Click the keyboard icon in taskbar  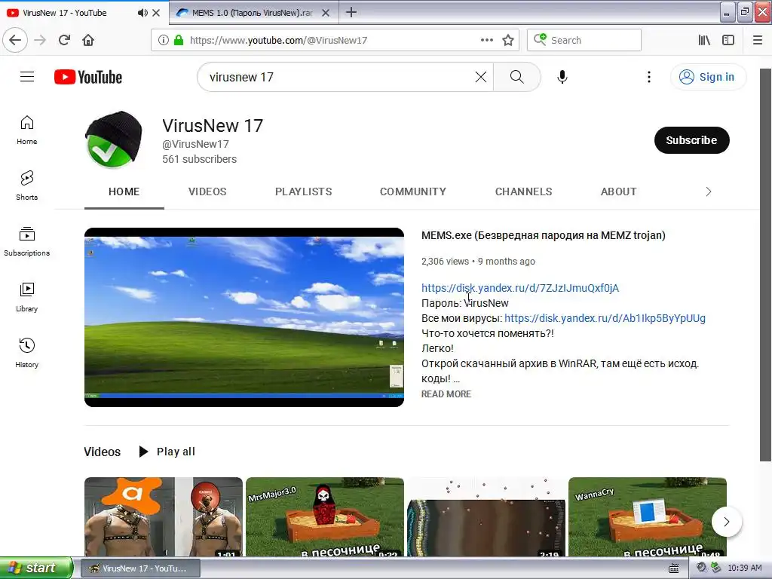[674, 568]
